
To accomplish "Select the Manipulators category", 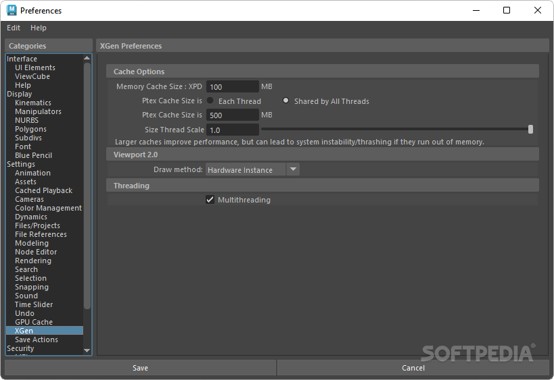I will click(38, 112).
